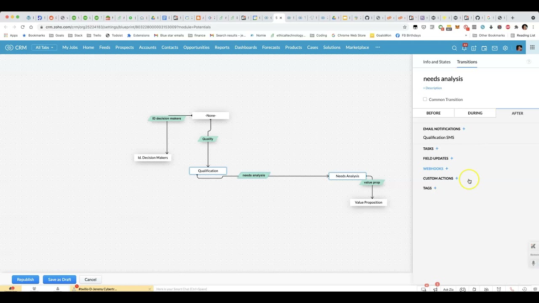This screenshot has width=539, height=303.
Task: Open a new Chrome tab
Action: pos(512,18)
